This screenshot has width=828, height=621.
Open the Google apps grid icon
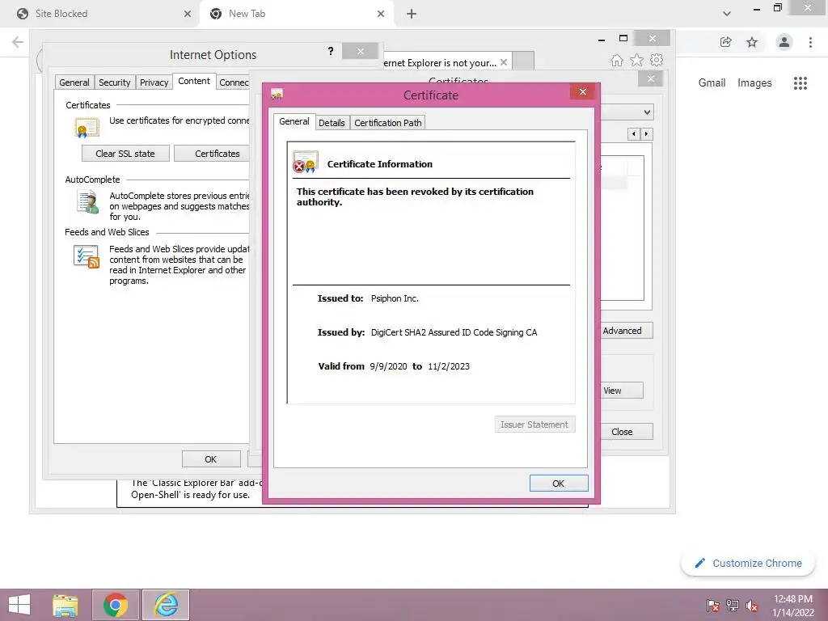801,83
